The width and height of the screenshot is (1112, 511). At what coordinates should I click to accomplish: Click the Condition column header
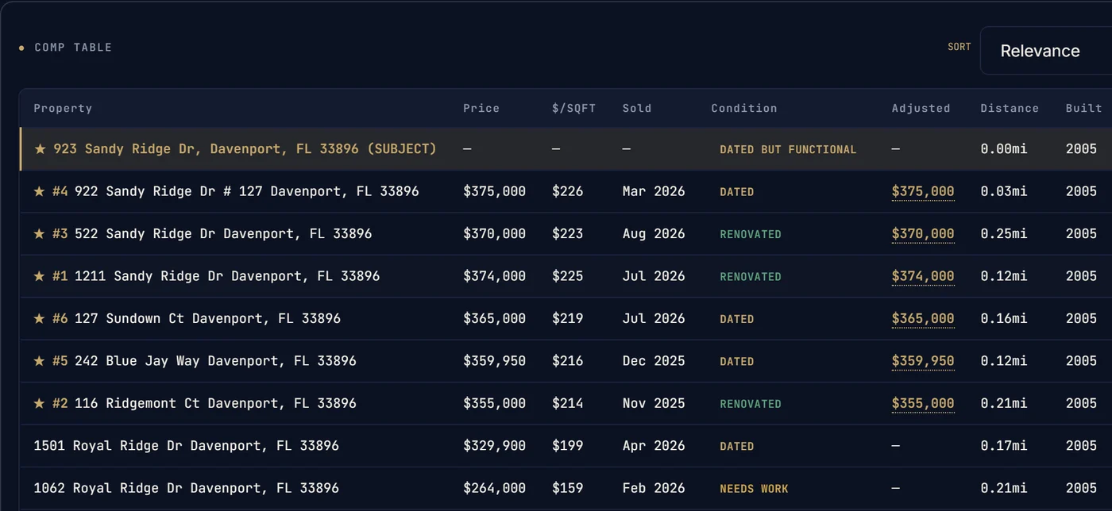pos(744,108)
